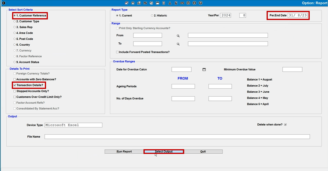Click the 'Balance 1 = August' text
328x171 pixels.
click(260, 79)
